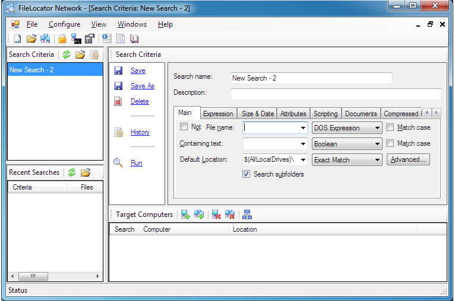Viewport: 455px width, 301px height.
Task: Click the properties sheet toolbar icon
Action: click(90, 39)
